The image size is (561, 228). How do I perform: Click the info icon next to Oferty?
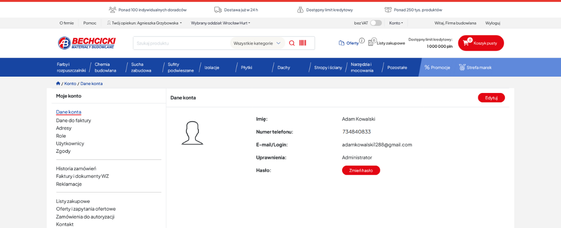(362, 41)
